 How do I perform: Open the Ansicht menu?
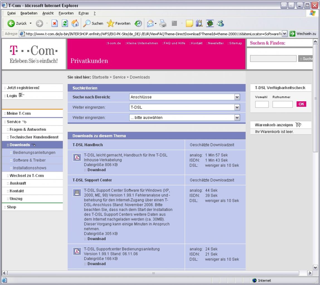pyautogui.click(x=48, y=13)
